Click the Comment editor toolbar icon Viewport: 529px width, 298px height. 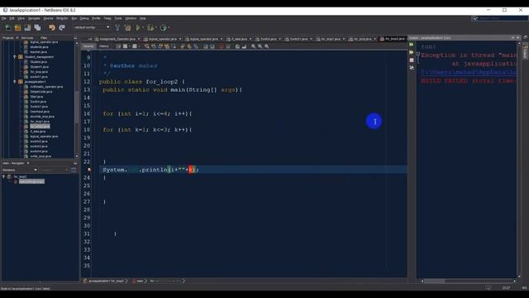pyautogui.click(x=237, y=46)
